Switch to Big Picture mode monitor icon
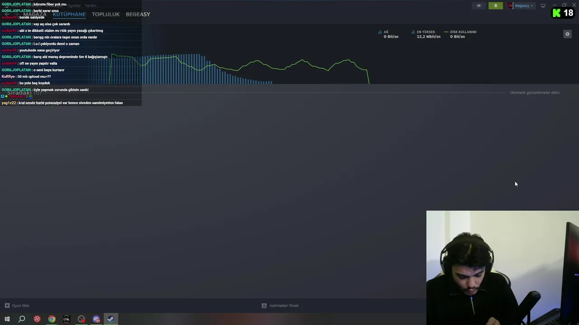 543,6
